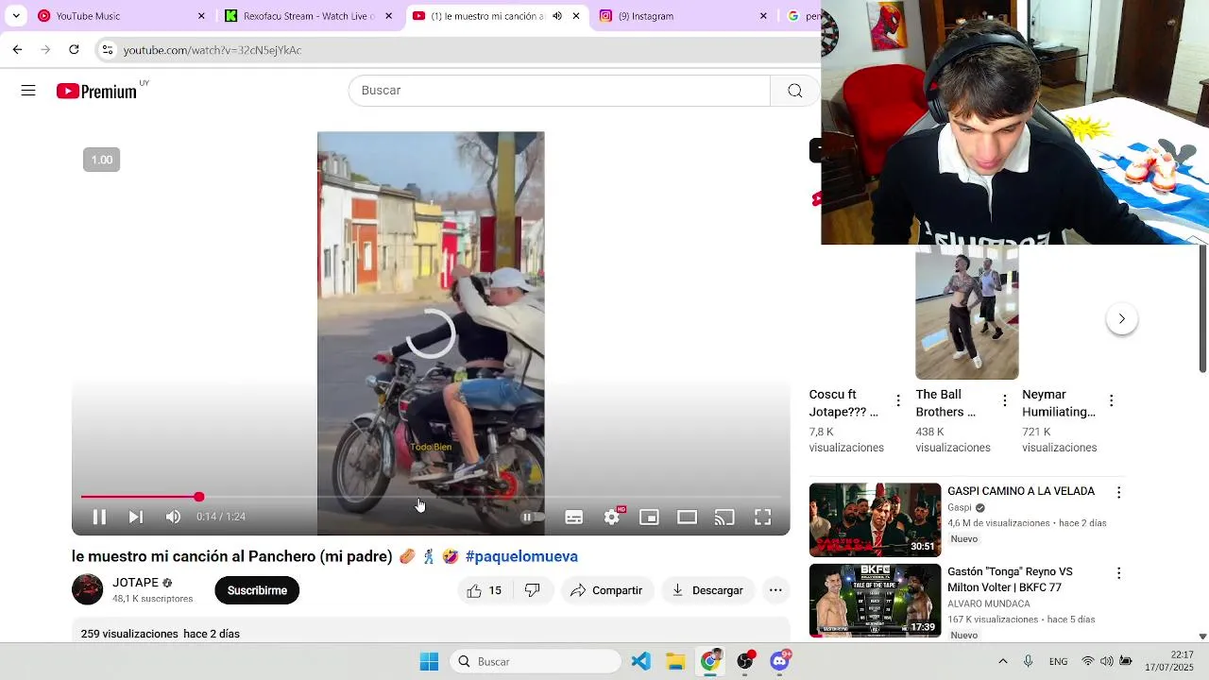
Task: Skip to next video
Action: click(x=136, y=517)
